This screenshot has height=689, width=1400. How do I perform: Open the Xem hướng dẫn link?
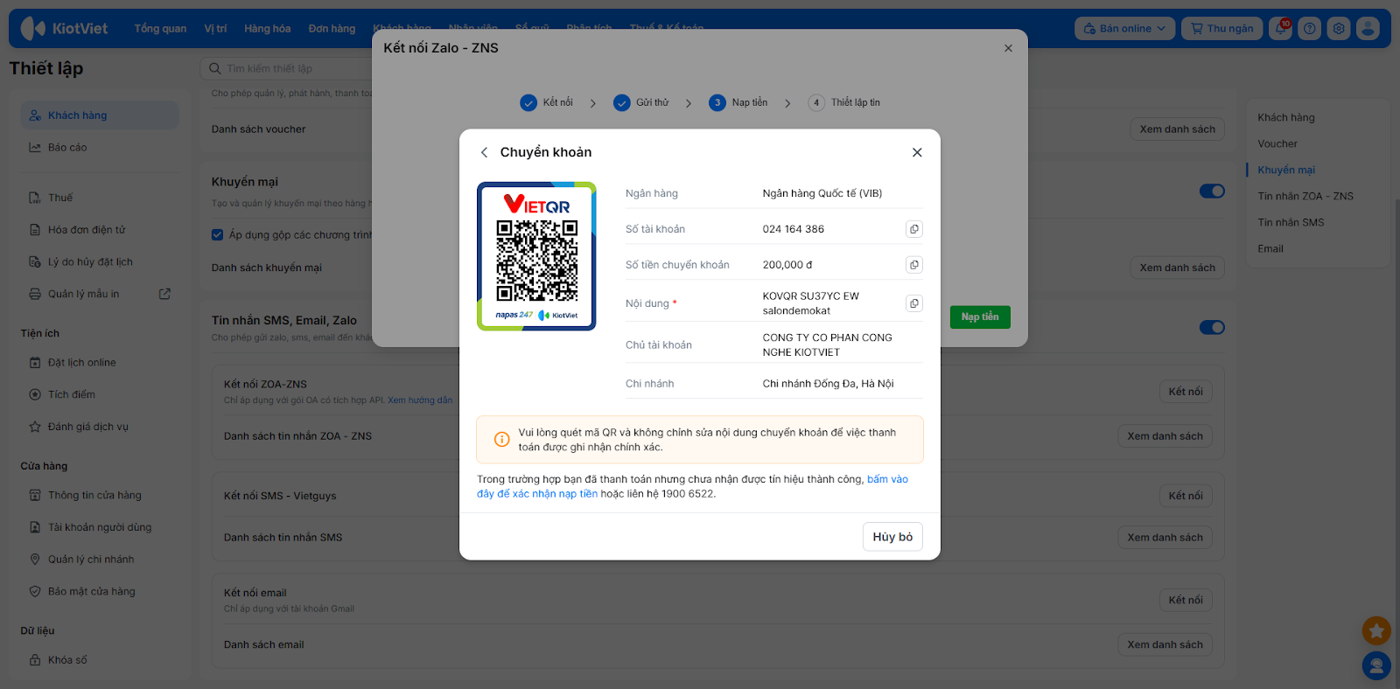pyautogui.click(x=420, y=400)
